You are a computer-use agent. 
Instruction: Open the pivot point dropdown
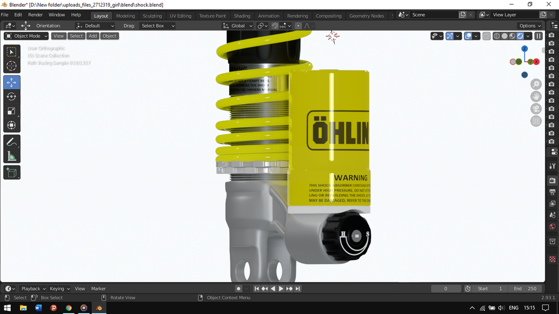pyautogui.click(x=263, y=26)
